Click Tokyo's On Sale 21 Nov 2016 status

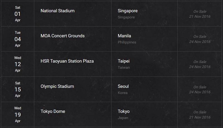point(200,115)
